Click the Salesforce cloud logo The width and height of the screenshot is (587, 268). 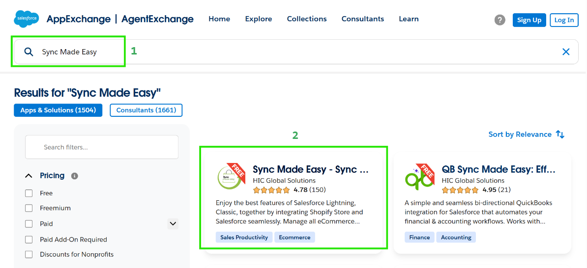tap(27, 19)
